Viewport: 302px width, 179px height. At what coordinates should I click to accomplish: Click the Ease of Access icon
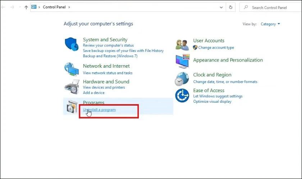click(182, 95)
